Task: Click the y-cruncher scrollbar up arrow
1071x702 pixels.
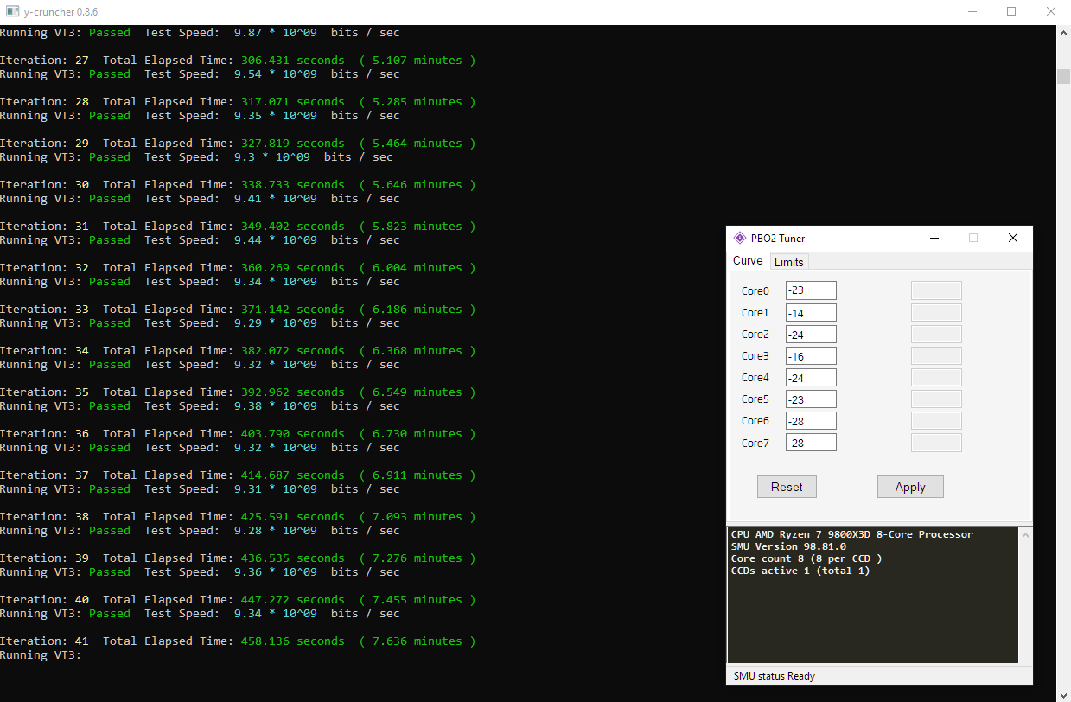Action: 1063,32
